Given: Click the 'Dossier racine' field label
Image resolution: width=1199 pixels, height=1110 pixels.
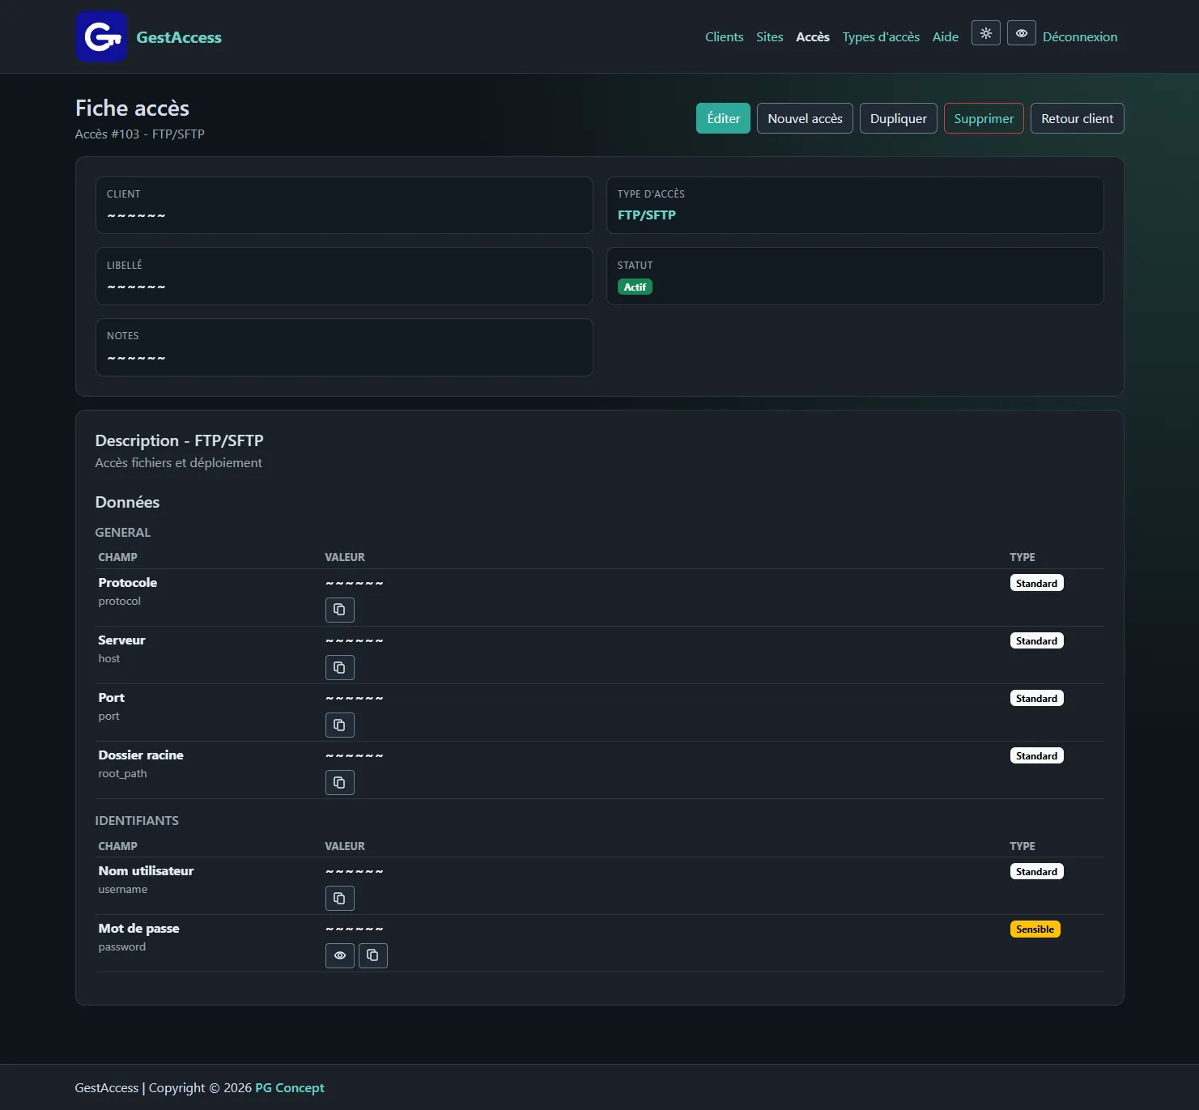Looking at the screenshot, I should pos(141,755).
